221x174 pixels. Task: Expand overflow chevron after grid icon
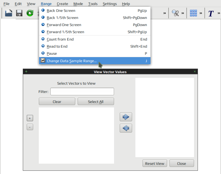201,13
